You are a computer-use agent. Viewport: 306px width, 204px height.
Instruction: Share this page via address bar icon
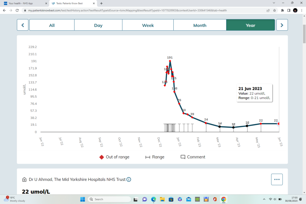tap(268, 10)
